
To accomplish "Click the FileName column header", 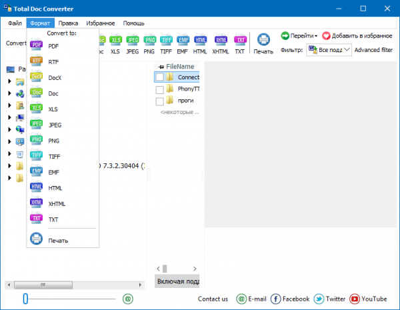I will (x=180, y=67).
